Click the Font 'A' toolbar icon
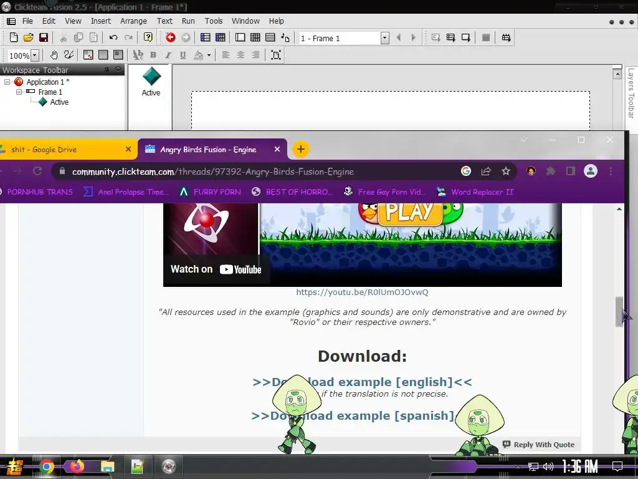 [138, 55]
